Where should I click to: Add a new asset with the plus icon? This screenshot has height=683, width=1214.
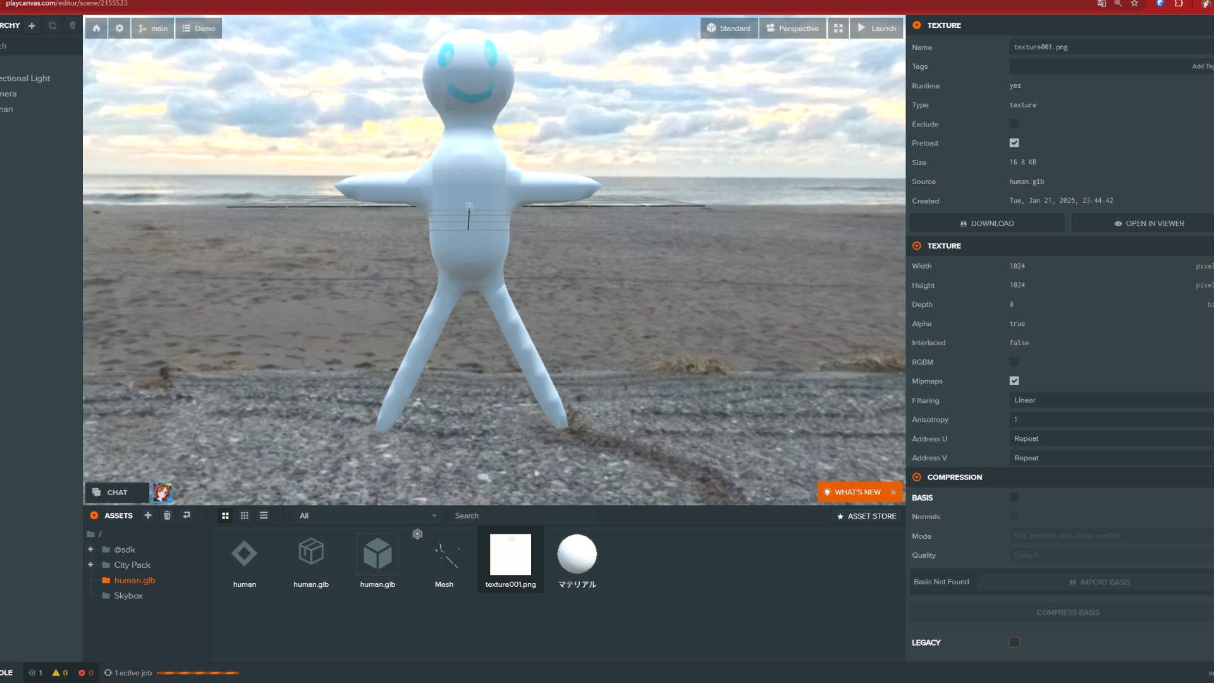click(x=148, y=515)
